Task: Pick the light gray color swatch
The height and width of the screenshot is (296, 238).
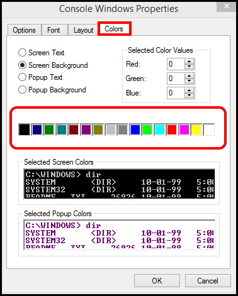Action: (x=111, y=129)
